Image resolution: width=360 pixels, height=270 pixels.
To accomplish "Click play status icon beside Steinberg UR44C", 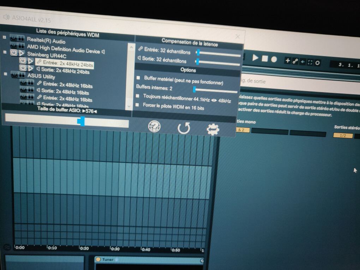I will coord(21,53).
